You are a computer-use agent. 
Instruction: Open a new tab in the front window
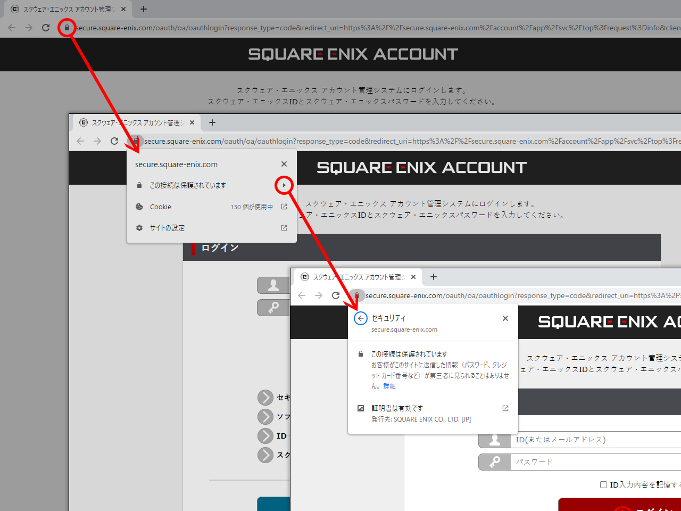434,277
